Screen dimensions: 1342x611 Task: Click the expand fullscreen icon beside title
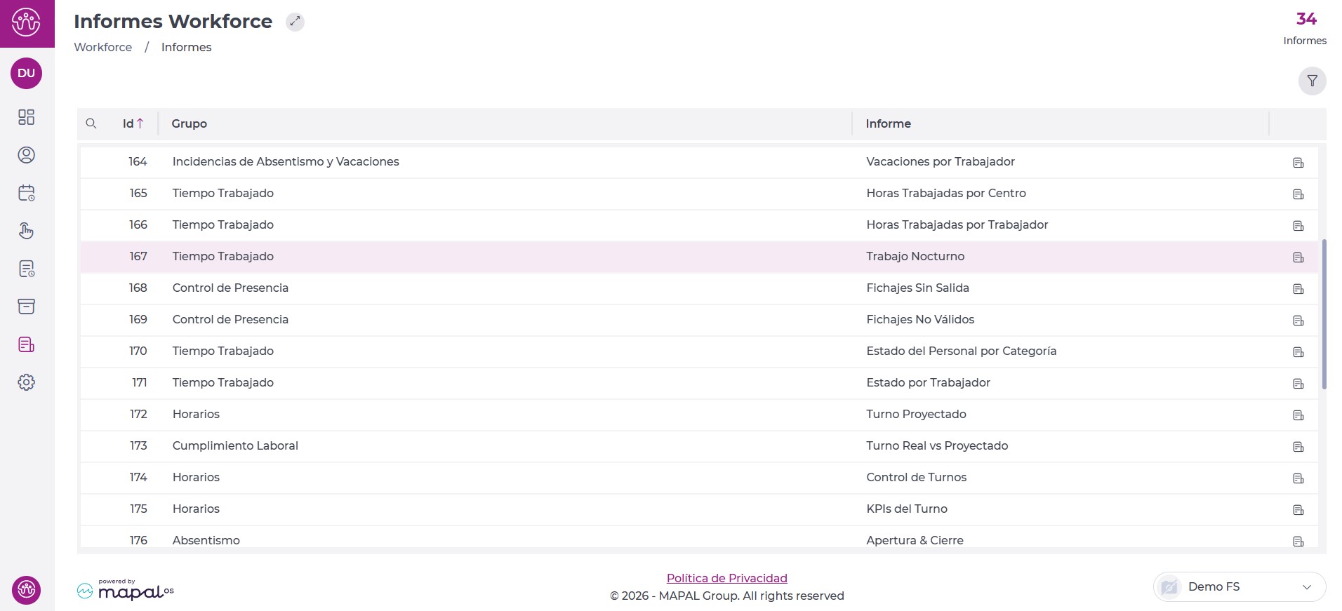click(295, 22)
